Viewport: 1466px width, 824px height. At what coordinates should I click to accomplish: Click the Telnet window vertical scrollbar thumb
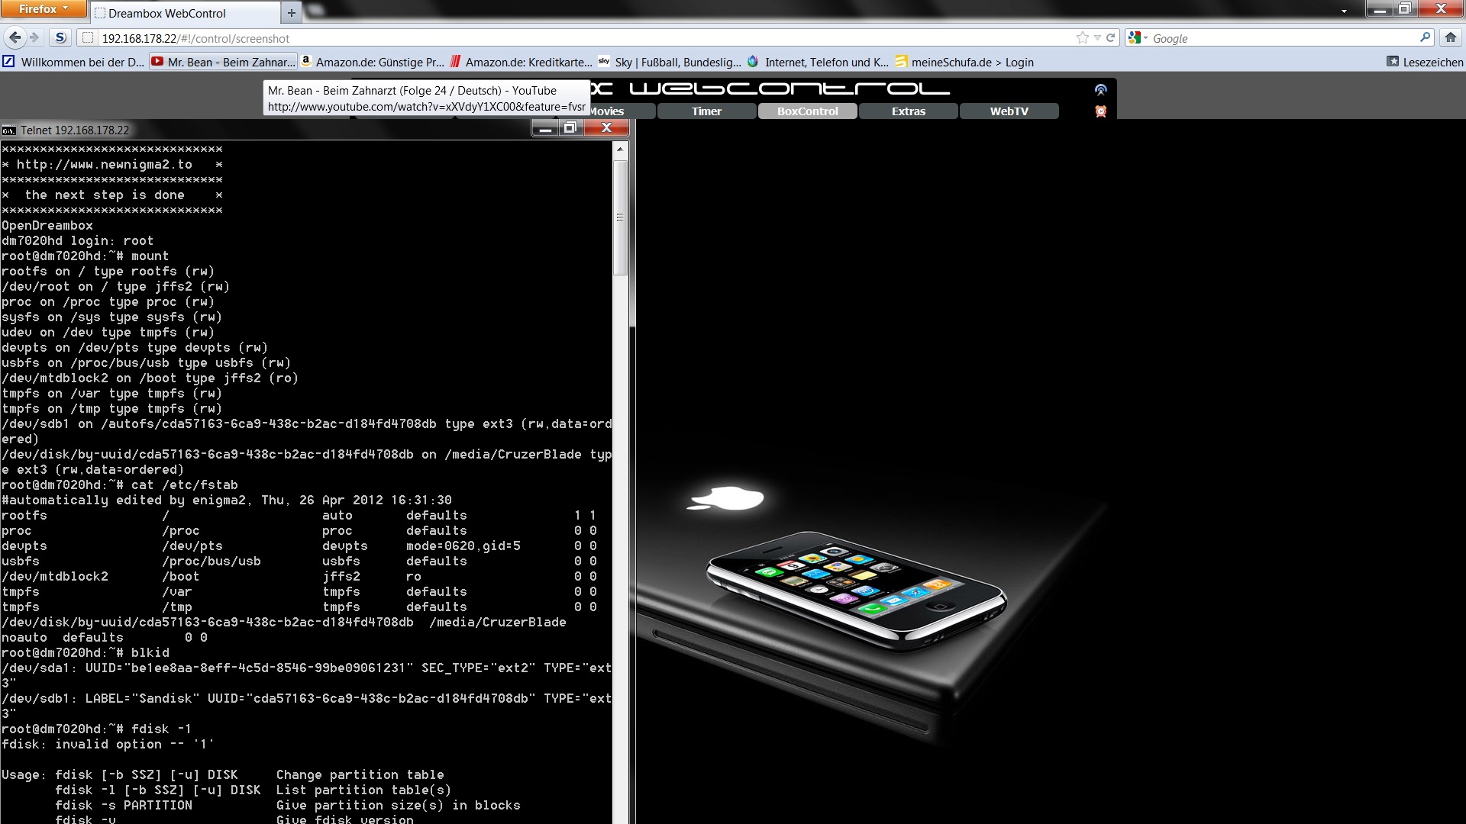620,217
